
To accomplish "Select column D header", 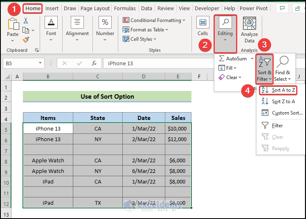I will click(144, 76).
